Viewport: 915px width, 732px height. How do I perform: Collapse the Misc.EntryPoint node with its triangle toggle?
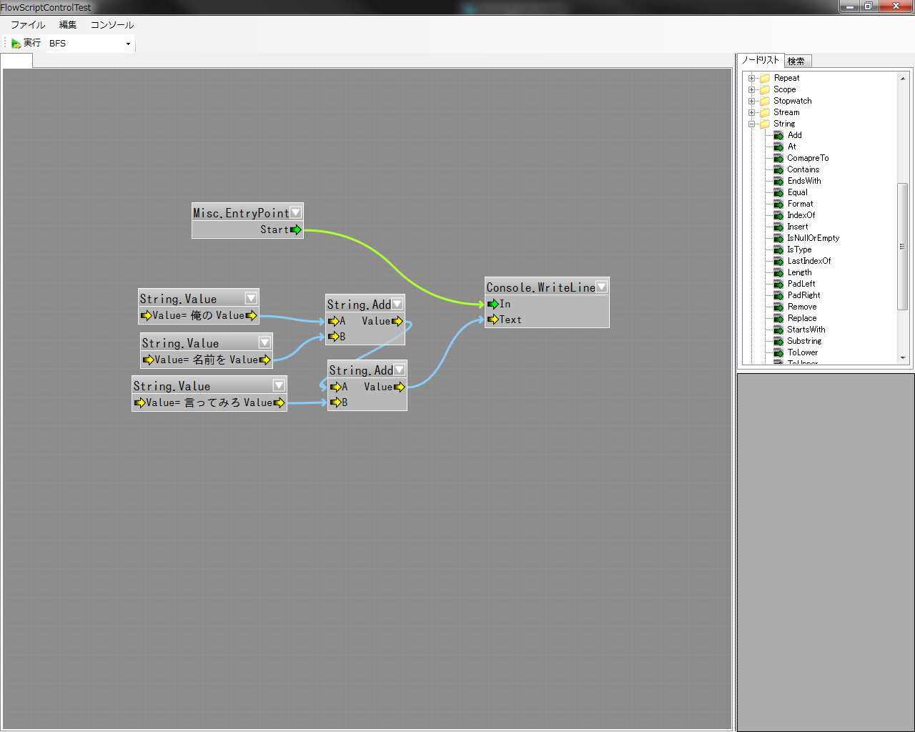click(295, 212)
